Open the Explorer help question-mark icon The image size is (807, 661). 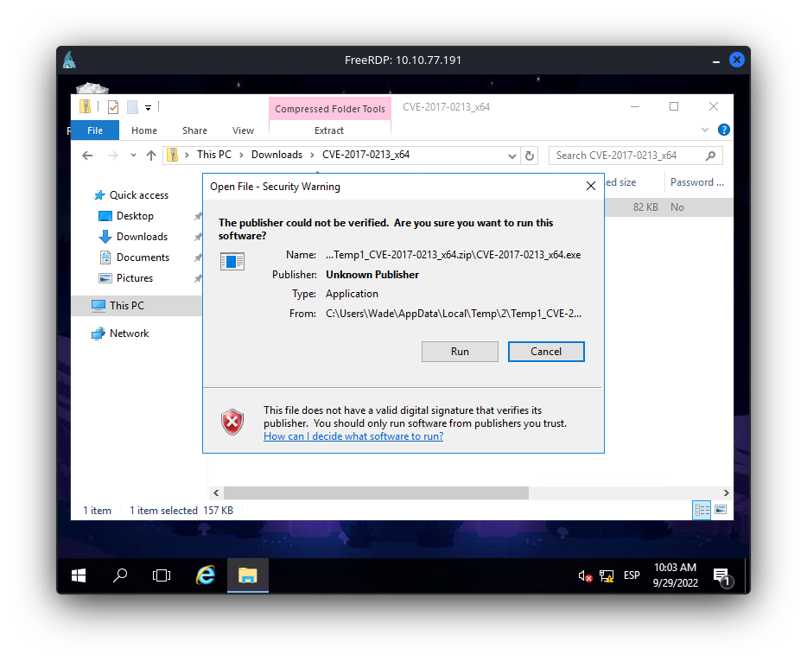coord(724,130)
